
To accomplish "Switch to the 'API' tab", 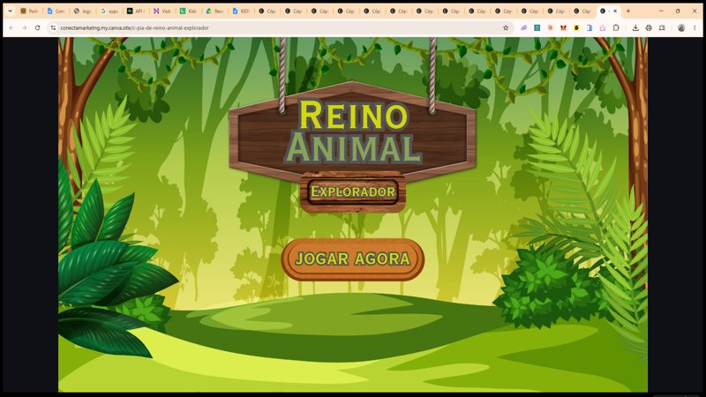I will pos(136,11).
